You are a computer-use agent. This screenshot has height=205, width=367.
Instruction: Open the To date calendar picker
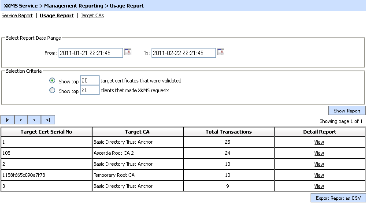pos(221,52)
